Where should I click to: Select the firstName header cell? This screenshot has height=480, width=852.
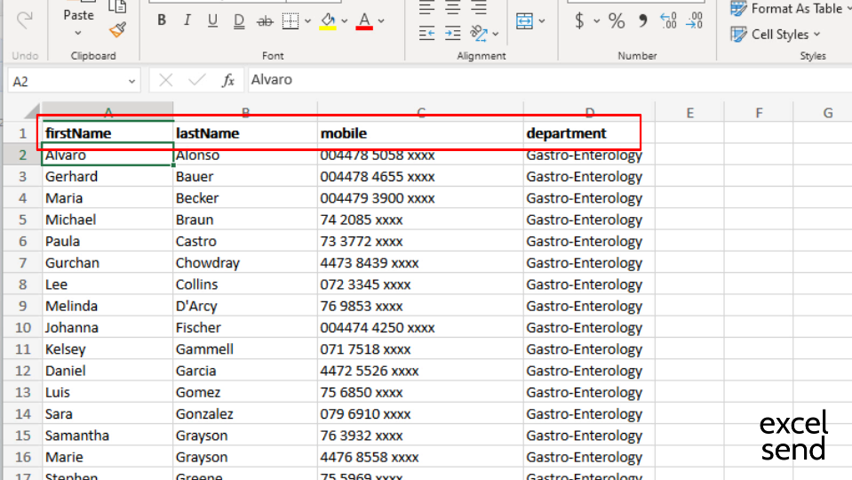[107, 133]
